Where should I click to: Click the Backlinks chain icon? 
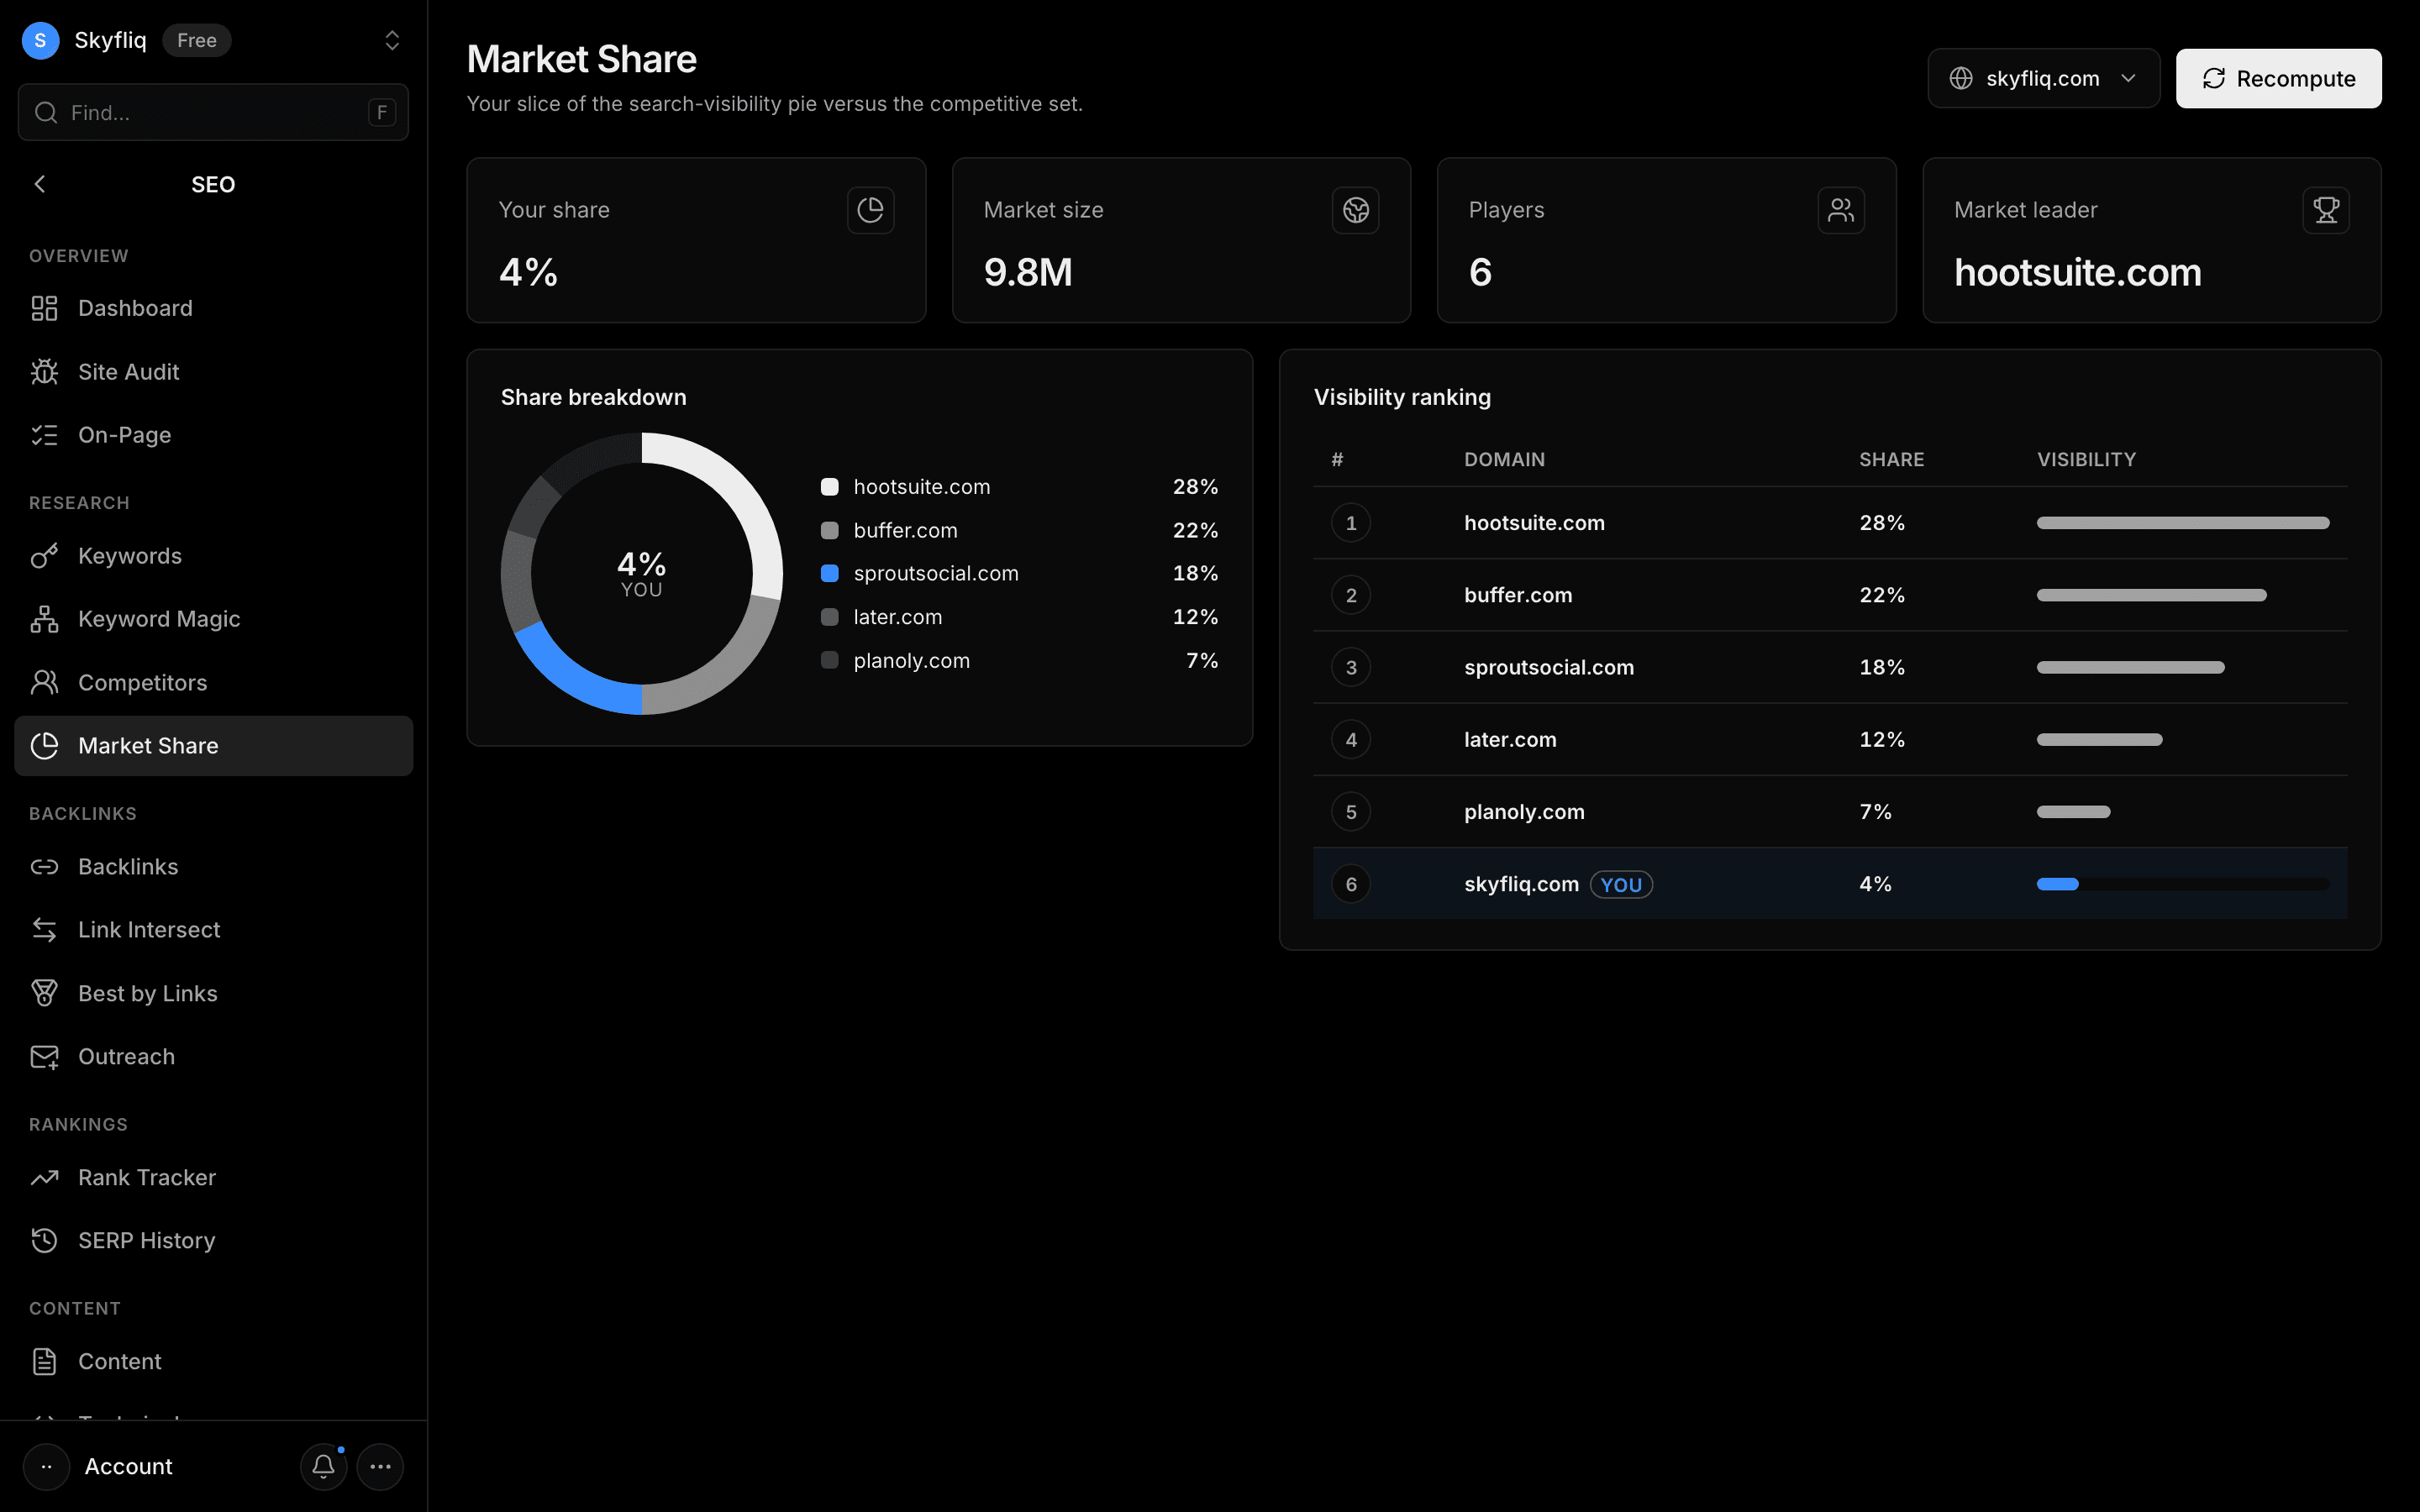(44, 866)
